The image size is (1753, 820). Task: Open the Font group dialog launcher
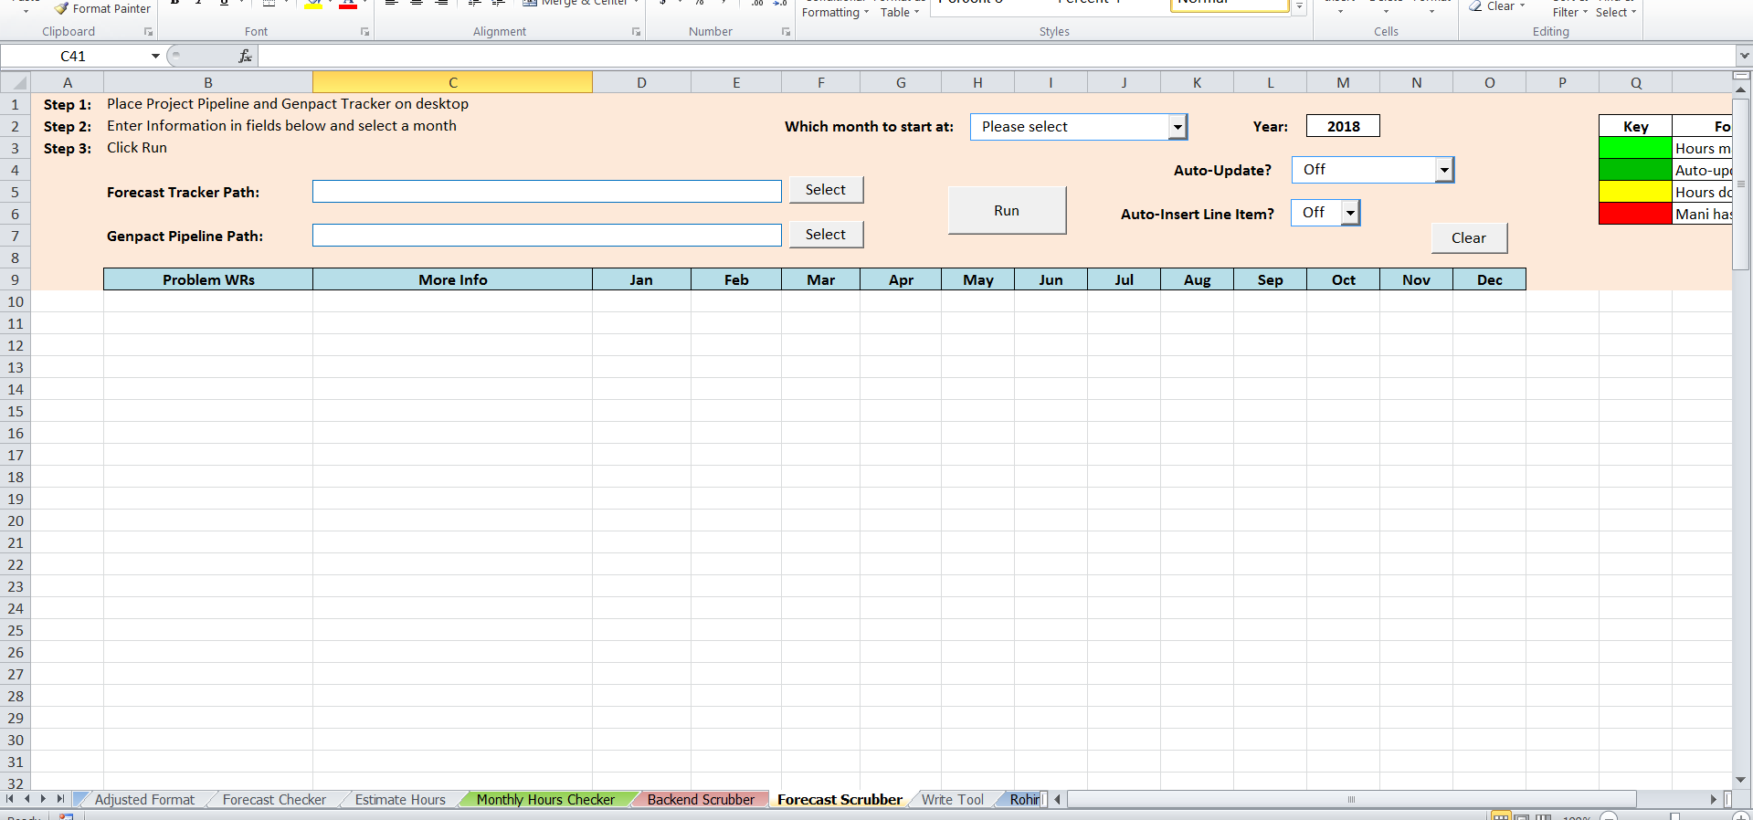tap(364, 32)
